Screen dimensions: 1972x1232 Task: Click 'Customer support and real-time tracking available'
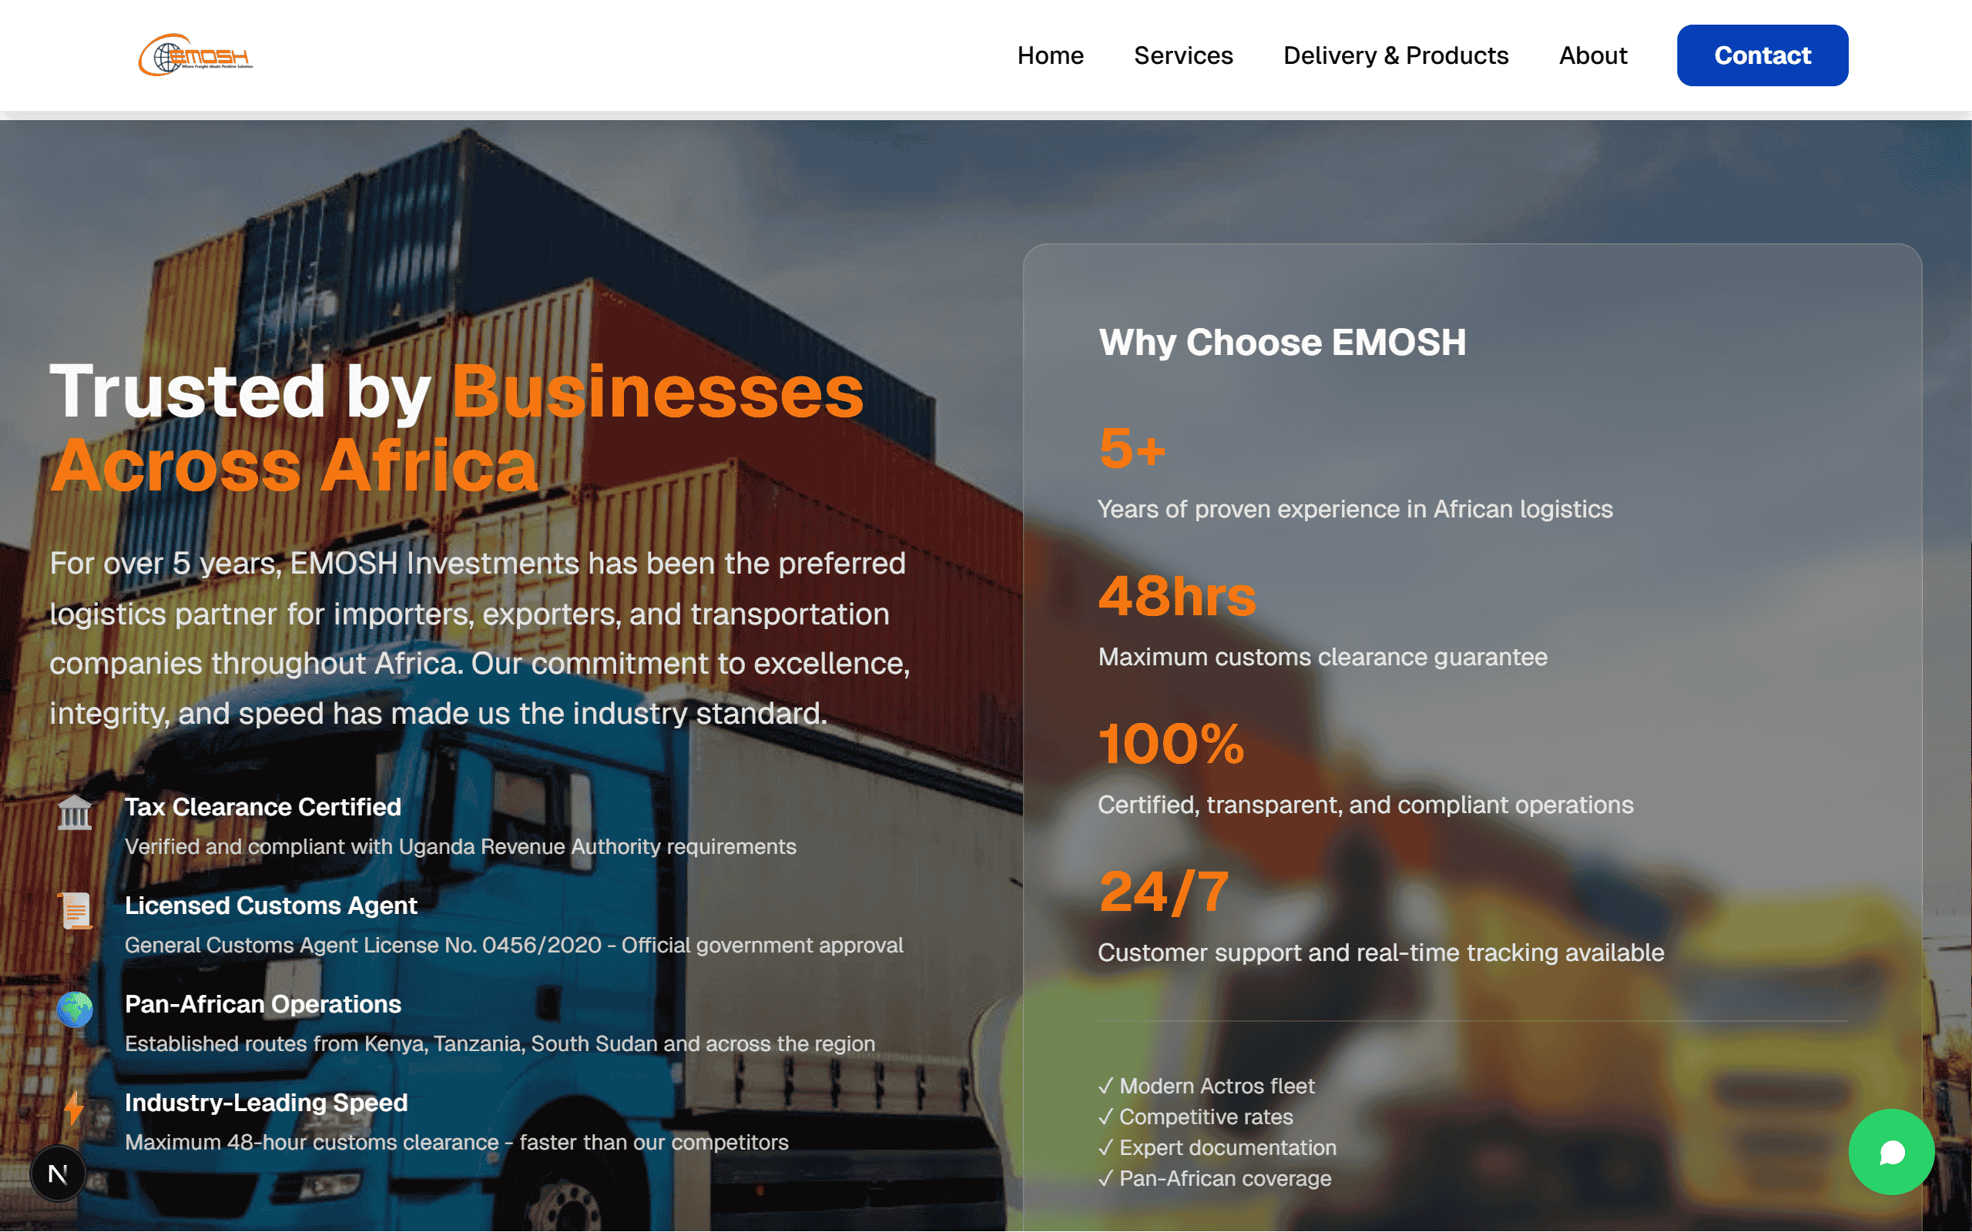pyautogui.click(x=1381, y=952)
